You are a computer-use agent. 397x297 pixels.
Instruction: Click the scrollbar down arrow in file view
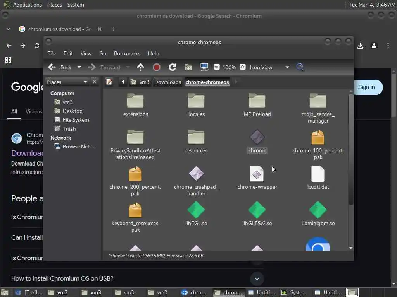350,248
